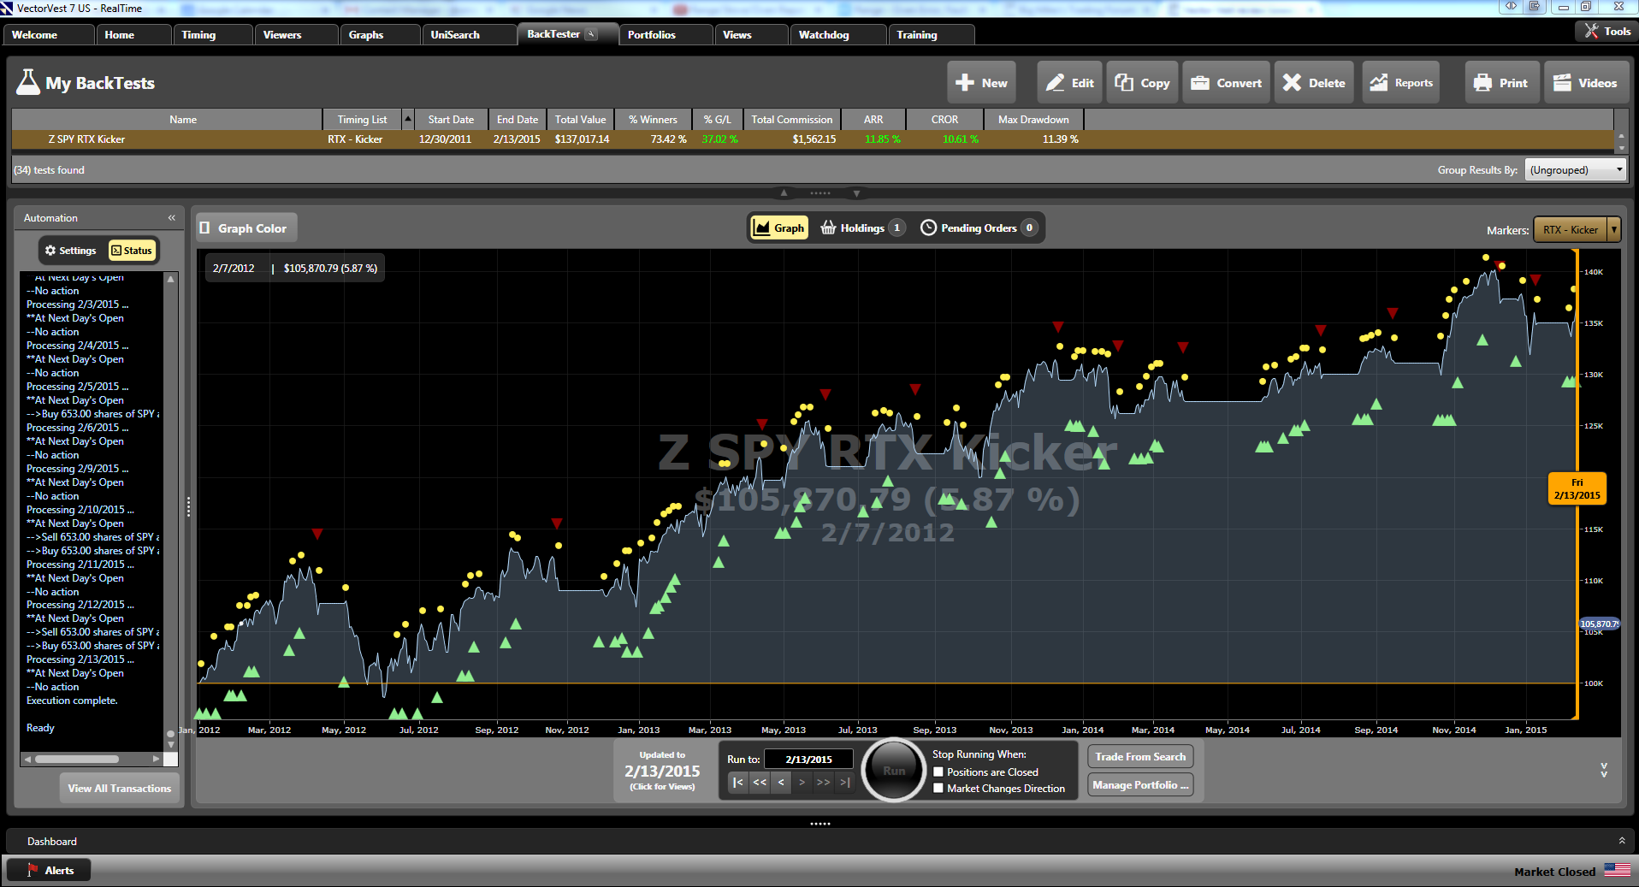Sort by End Date column
This screenshot has height=887, width=1639.
tap(518, 120)
